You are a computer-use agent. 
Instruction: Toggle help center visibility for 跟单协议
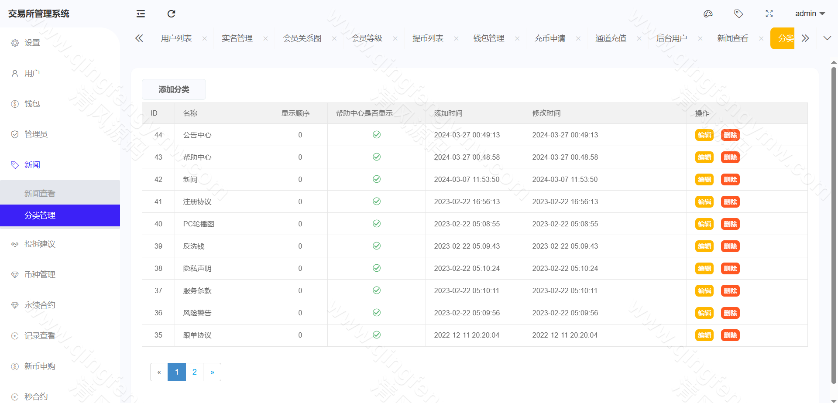tap(376, 335)
